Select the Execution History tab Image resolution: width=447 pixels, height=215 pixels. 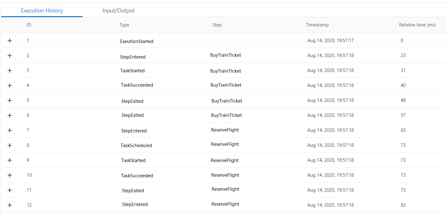[x=41, y=10]
